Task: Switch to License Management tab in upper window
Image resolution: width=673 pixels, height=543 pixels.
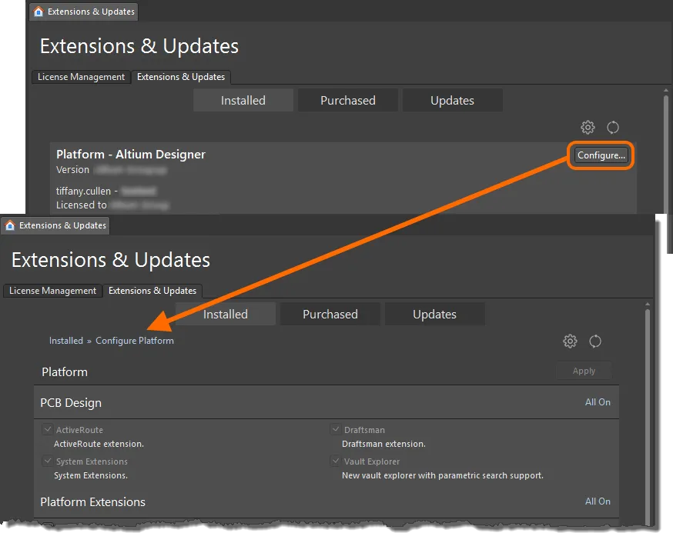Action: (x=81, y=77)
